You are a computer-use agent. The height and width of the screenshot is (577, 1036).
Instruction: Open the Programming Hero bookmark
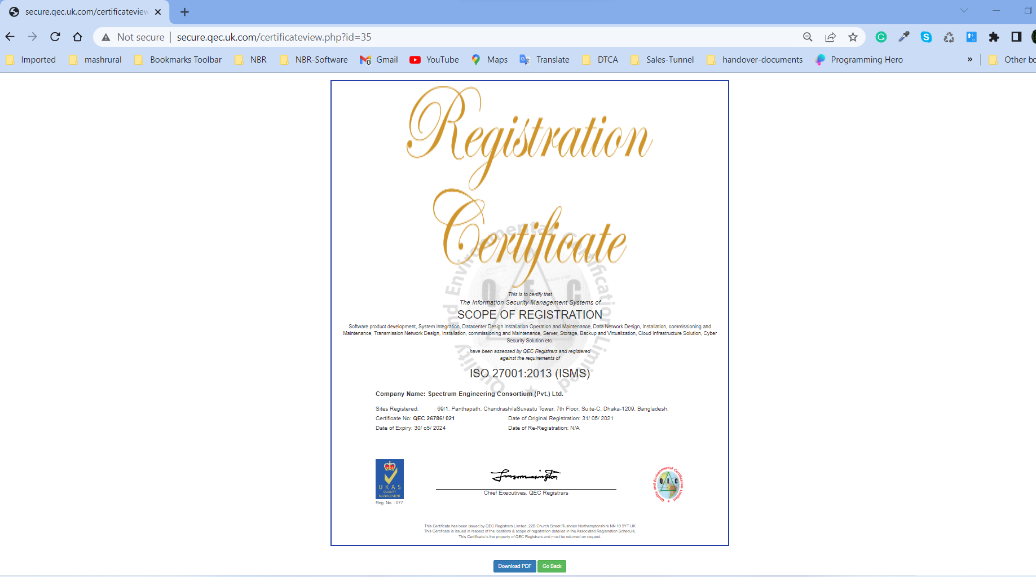coord(859,60)
